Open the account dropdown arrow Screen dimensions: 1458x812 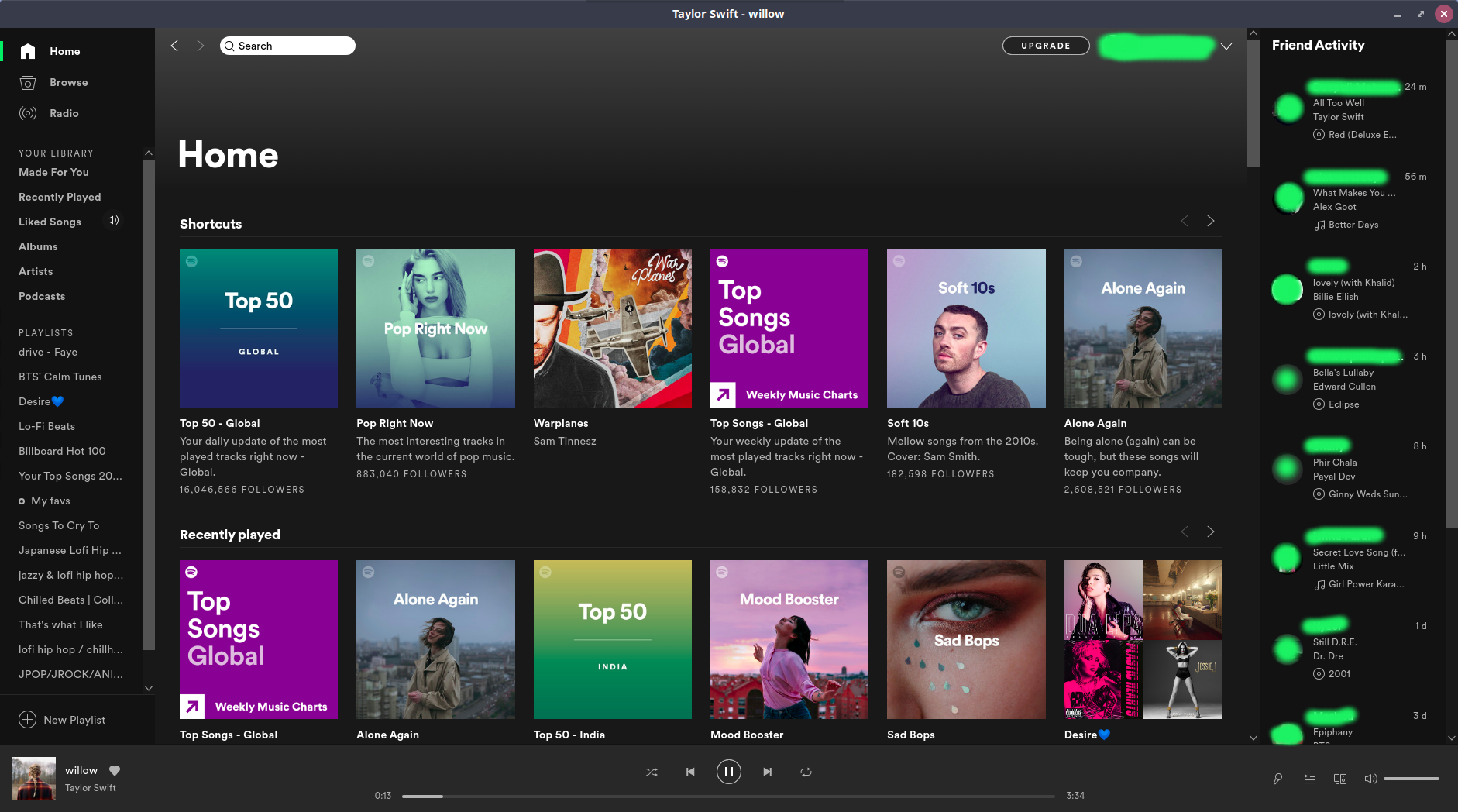pyautogui.click(x=1226, y=46)
